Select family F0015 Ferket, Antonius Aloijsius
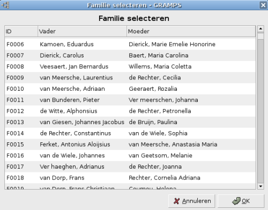The height and width of the screenshot is (210, 268). 130,144
